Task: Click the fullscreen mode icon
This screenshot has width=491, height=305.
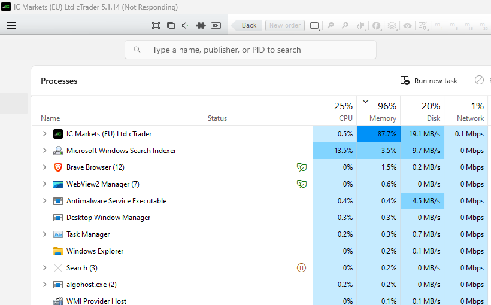Action: pyautogui.click(x=156, y=25)
